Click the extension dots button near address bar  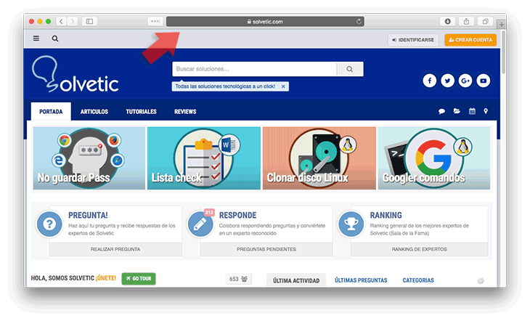tap(155, 21)
